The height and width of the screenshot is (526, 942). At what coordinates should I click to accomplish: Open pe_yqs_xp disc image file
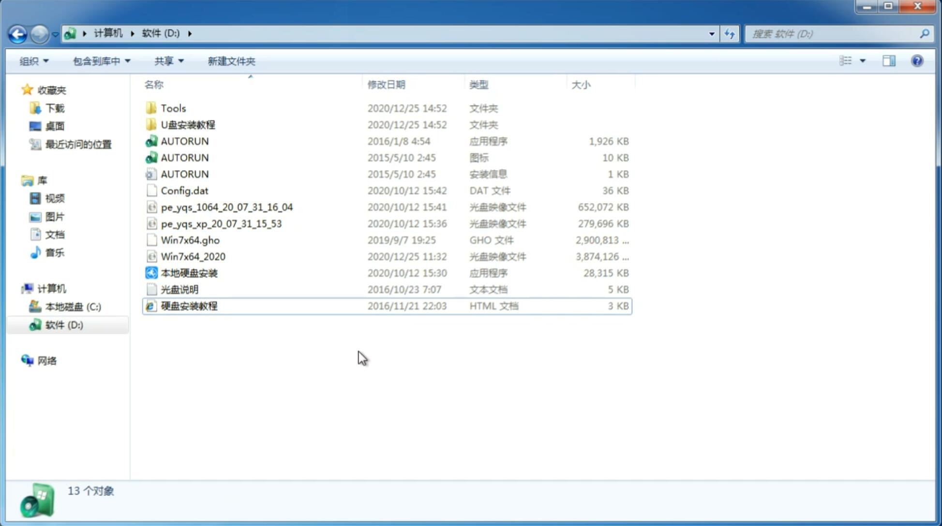point(221,223)
